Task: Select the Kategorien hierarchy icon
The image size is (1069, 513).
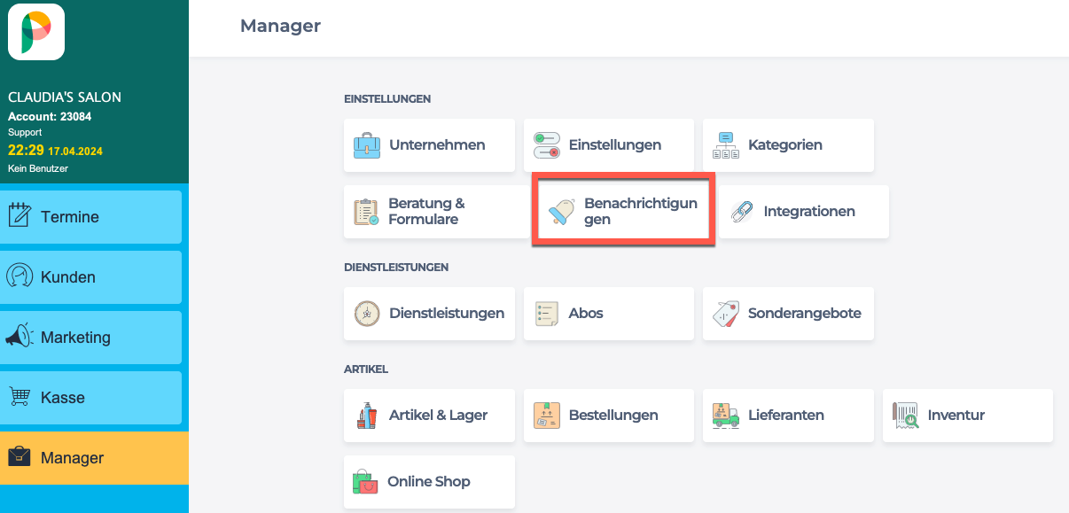Action: pos(726,145)
